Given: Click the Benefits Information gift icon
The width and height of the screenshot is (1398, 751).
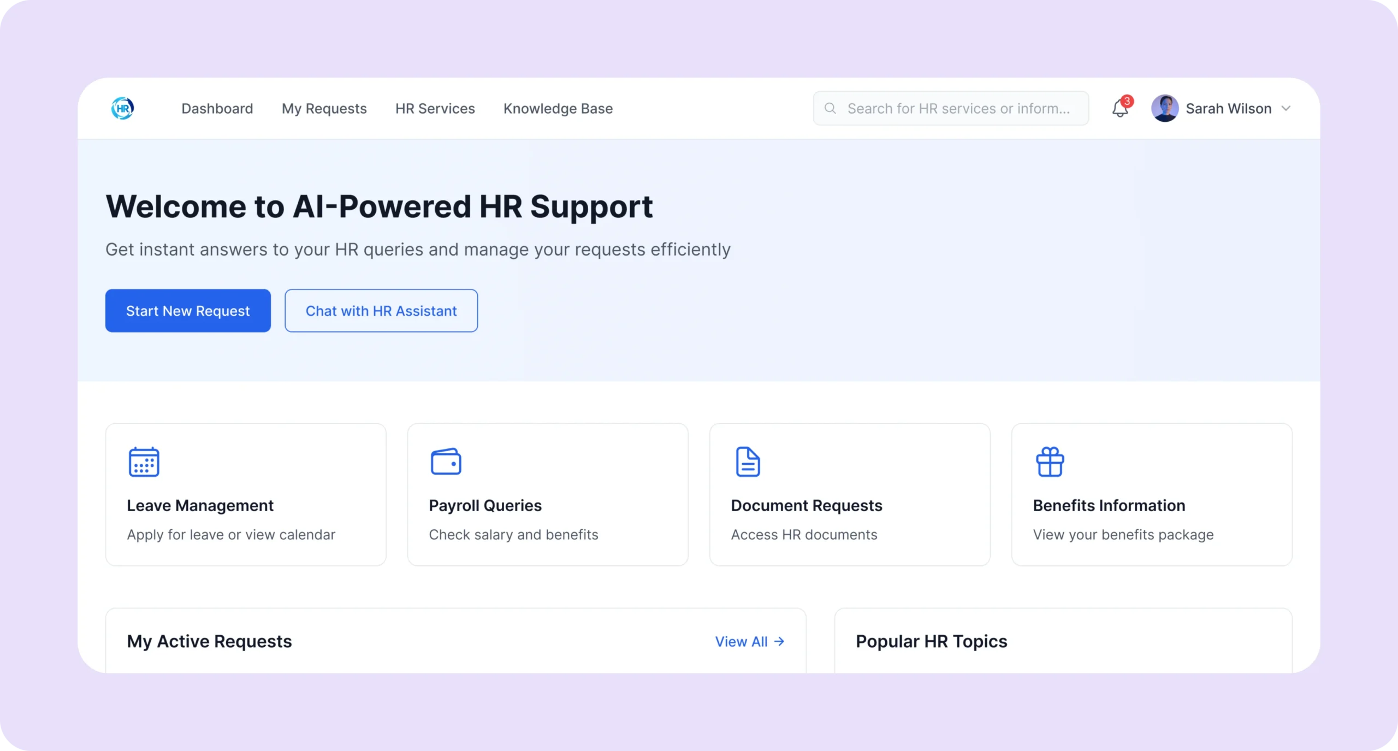Looking at the screenshot, I should point(1050,462).
